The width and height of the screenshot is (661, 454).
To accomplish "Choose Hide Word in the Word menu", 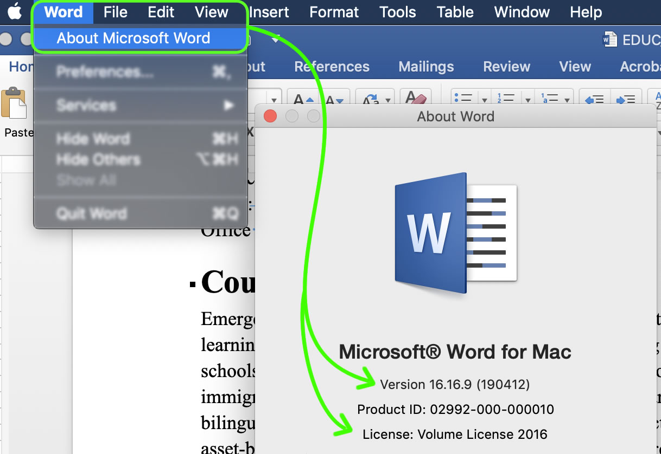I will coord(140,139).
